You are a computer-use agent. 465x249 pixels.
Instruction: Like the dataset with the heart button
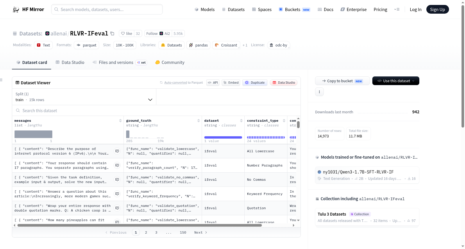(x=126, y=34)
